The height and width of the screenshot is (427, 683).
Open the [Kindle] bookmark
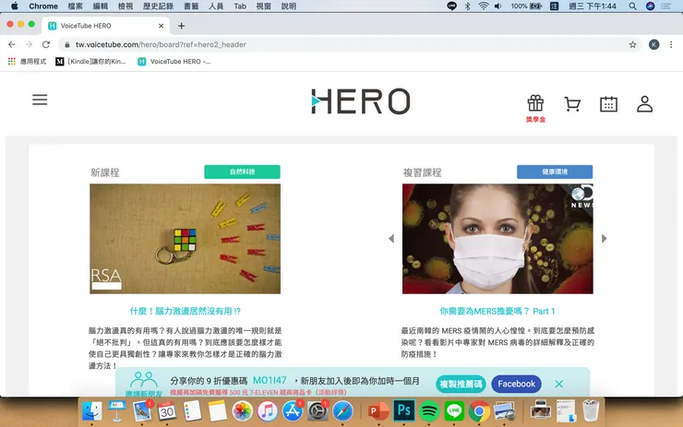[x=90, y=62]
